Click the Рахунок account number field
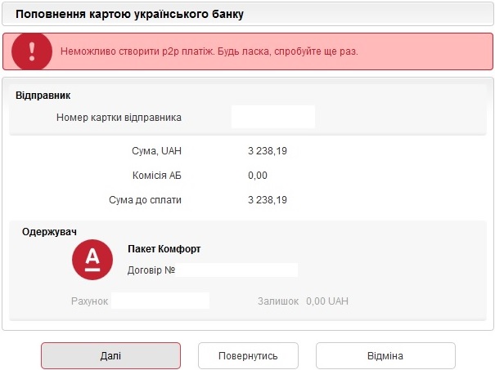 (x=160, y=301)
